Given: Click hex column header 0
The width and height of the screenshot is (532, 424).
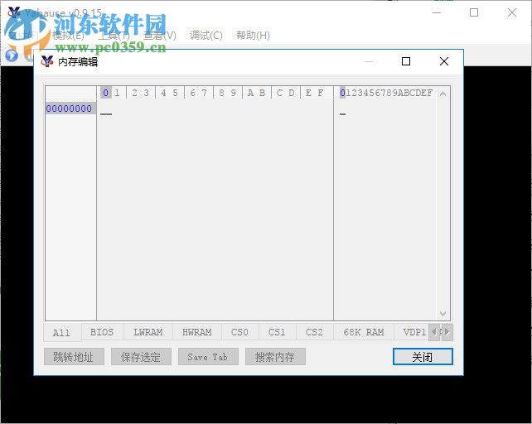Looking at the screenshot, I should (x=106, y=93).
